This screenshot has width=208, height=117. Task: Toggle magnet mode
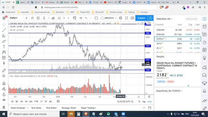pos(4,83)
